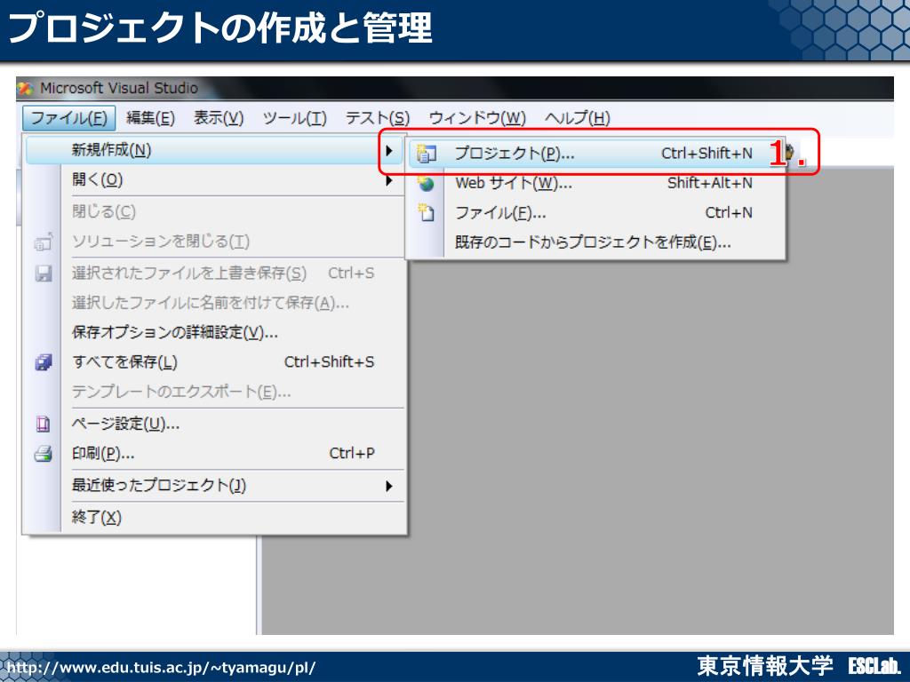Open the 編集(E) menu
910x682 pixels.
150,118
